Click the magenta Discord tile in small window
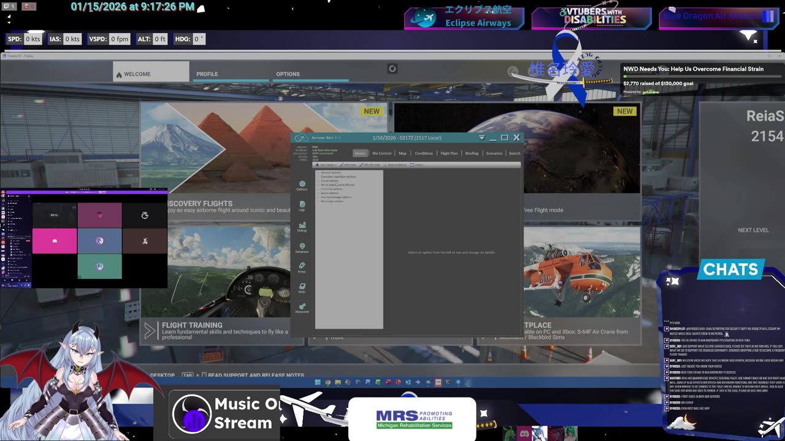 click(x=55, y=241)
